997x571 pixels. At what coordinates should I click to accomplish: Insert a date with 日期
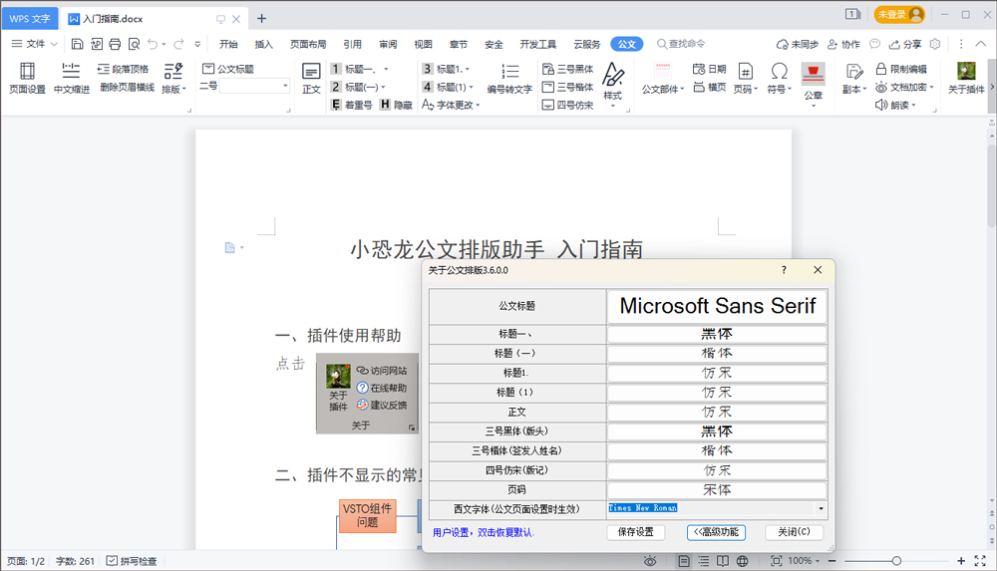tap(709, 69)
